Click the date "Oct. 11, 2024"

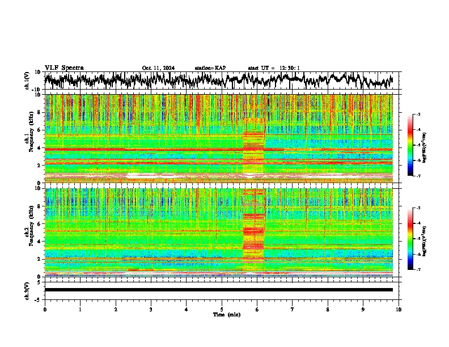(158, 68)
